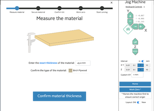Jog X axis plus arrow

[141, 27]
